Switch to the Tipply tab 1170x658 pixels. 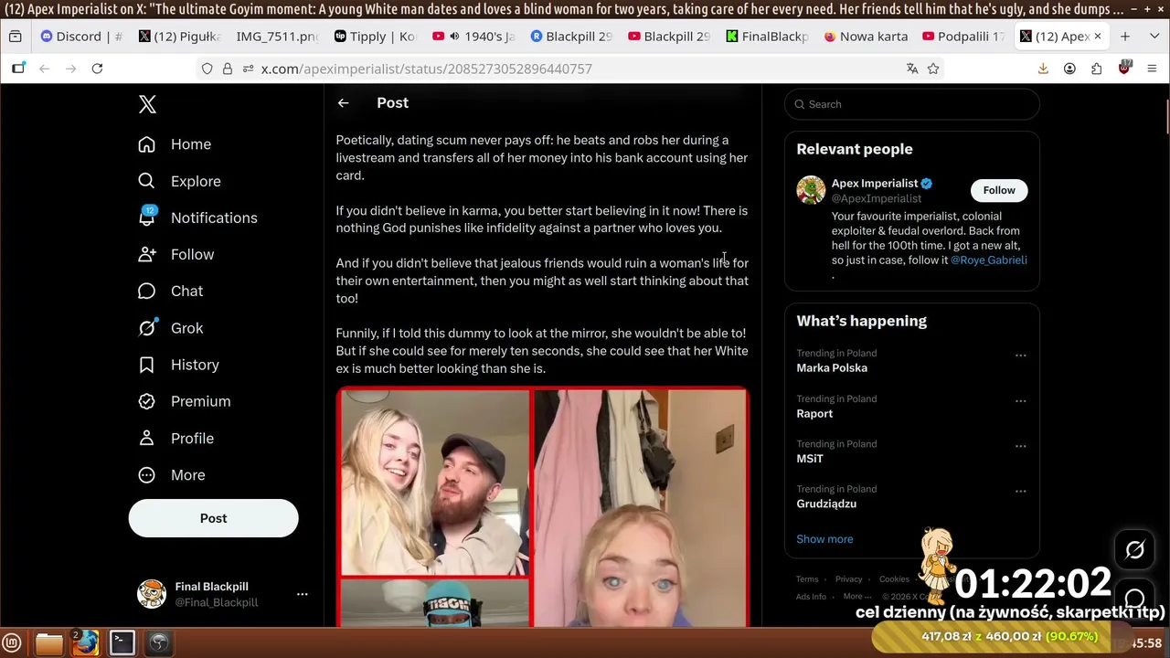pyautogui.click(x=375, y=37)
